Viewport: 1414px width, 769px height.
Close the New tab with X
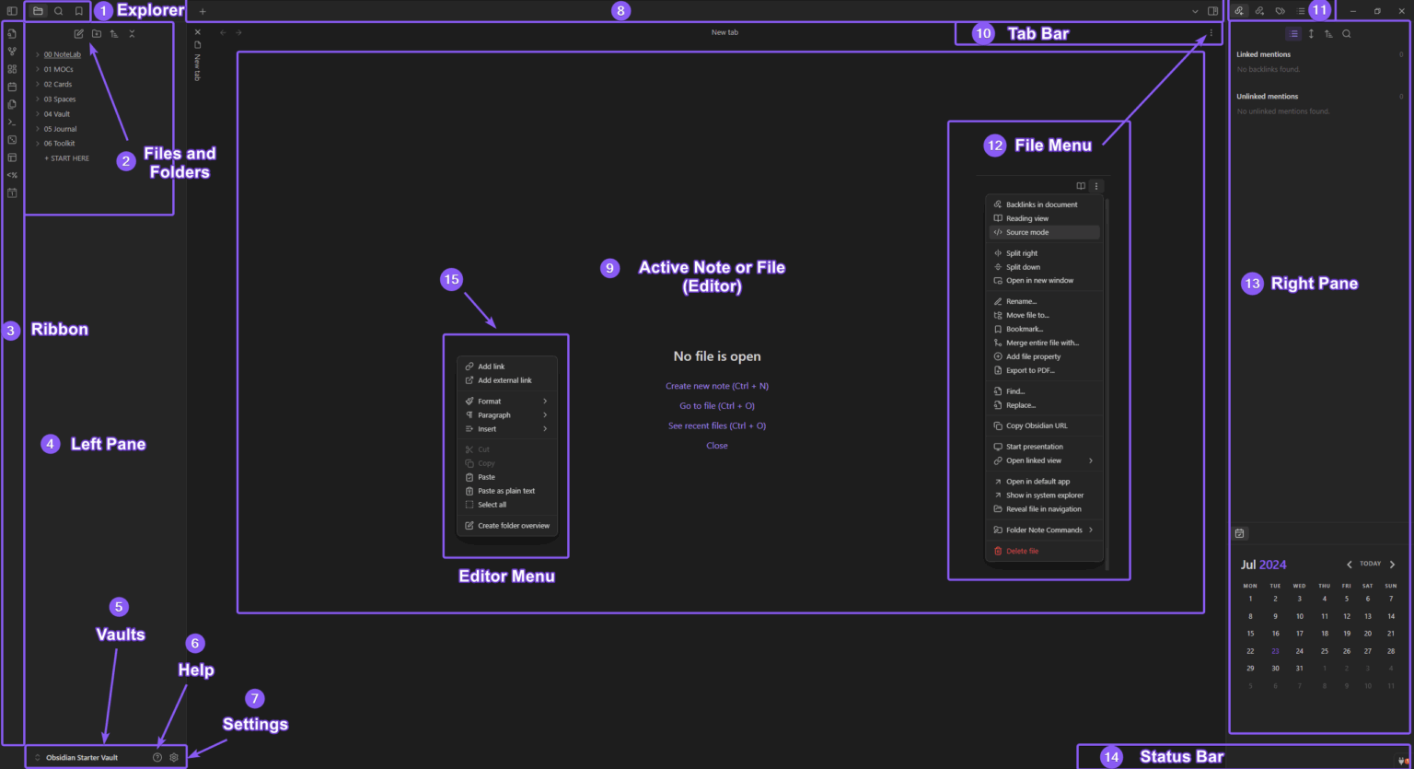(x=197, y=32)
